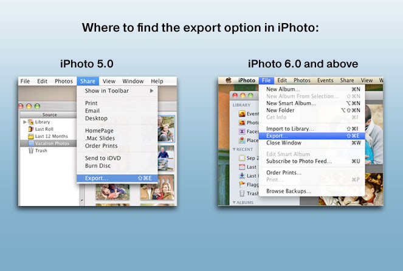
Task: Choose Export... in the Share menu
Action: (x=117, y=178)
